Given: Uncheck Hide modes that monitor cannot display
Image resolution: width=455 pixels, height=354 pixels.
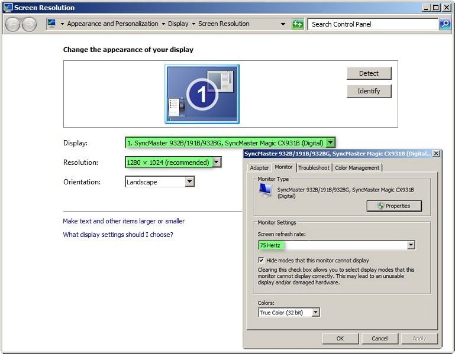Looking at the screenshot, I should (x=262, y=260).
